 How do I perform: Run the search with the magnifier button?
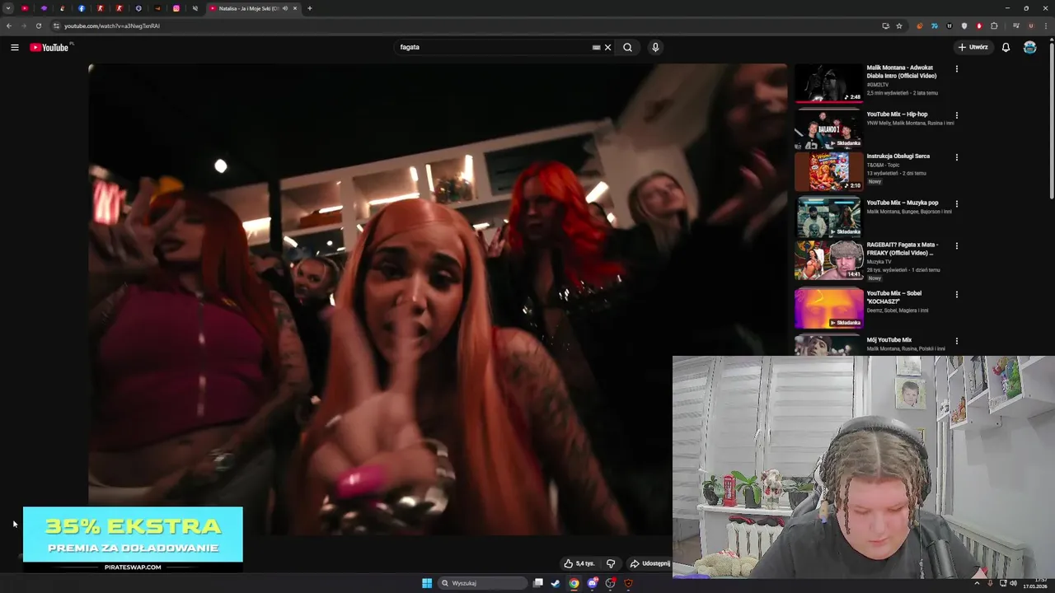pos(628,47)
